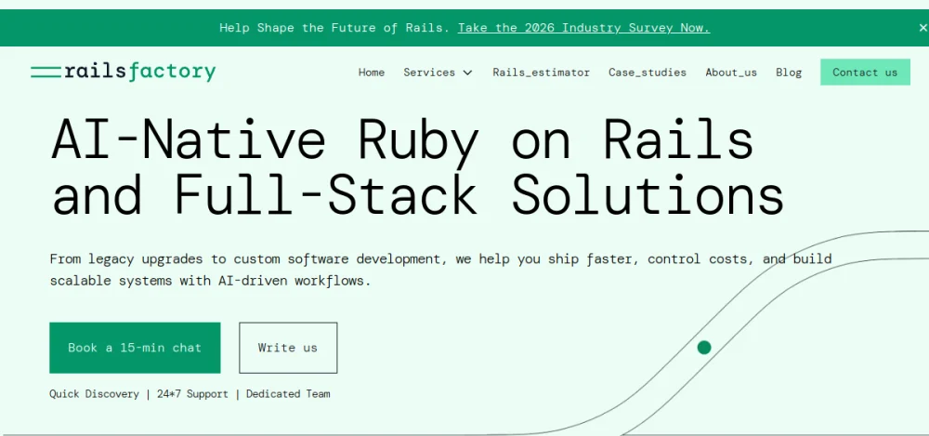Close the survey announcement banner
This screenshot has height=436, width=929.
pos(922,28)
